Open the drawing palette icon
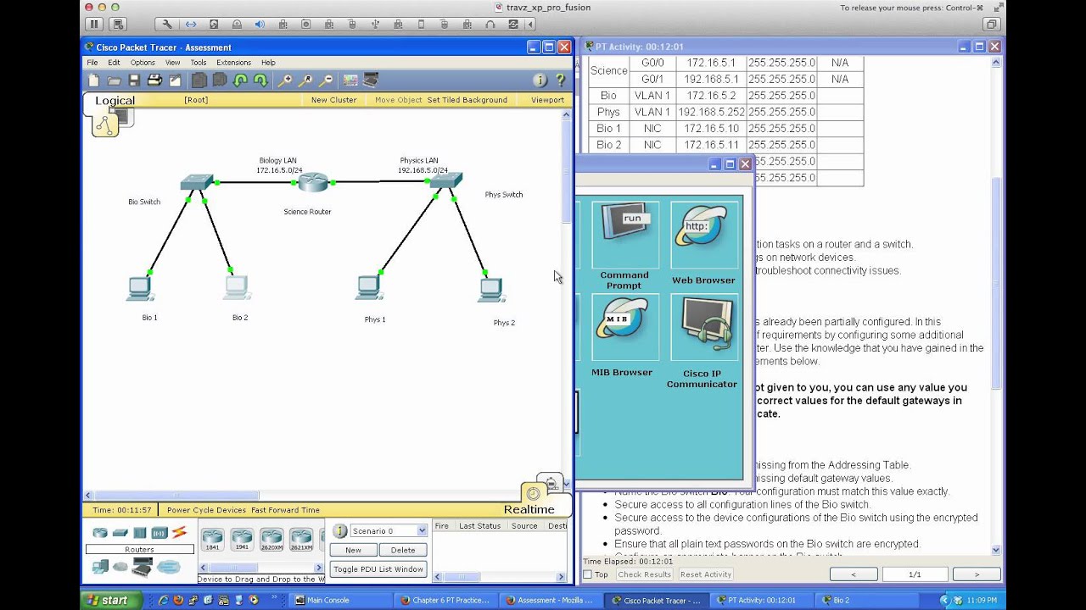 tap(350, 80)
